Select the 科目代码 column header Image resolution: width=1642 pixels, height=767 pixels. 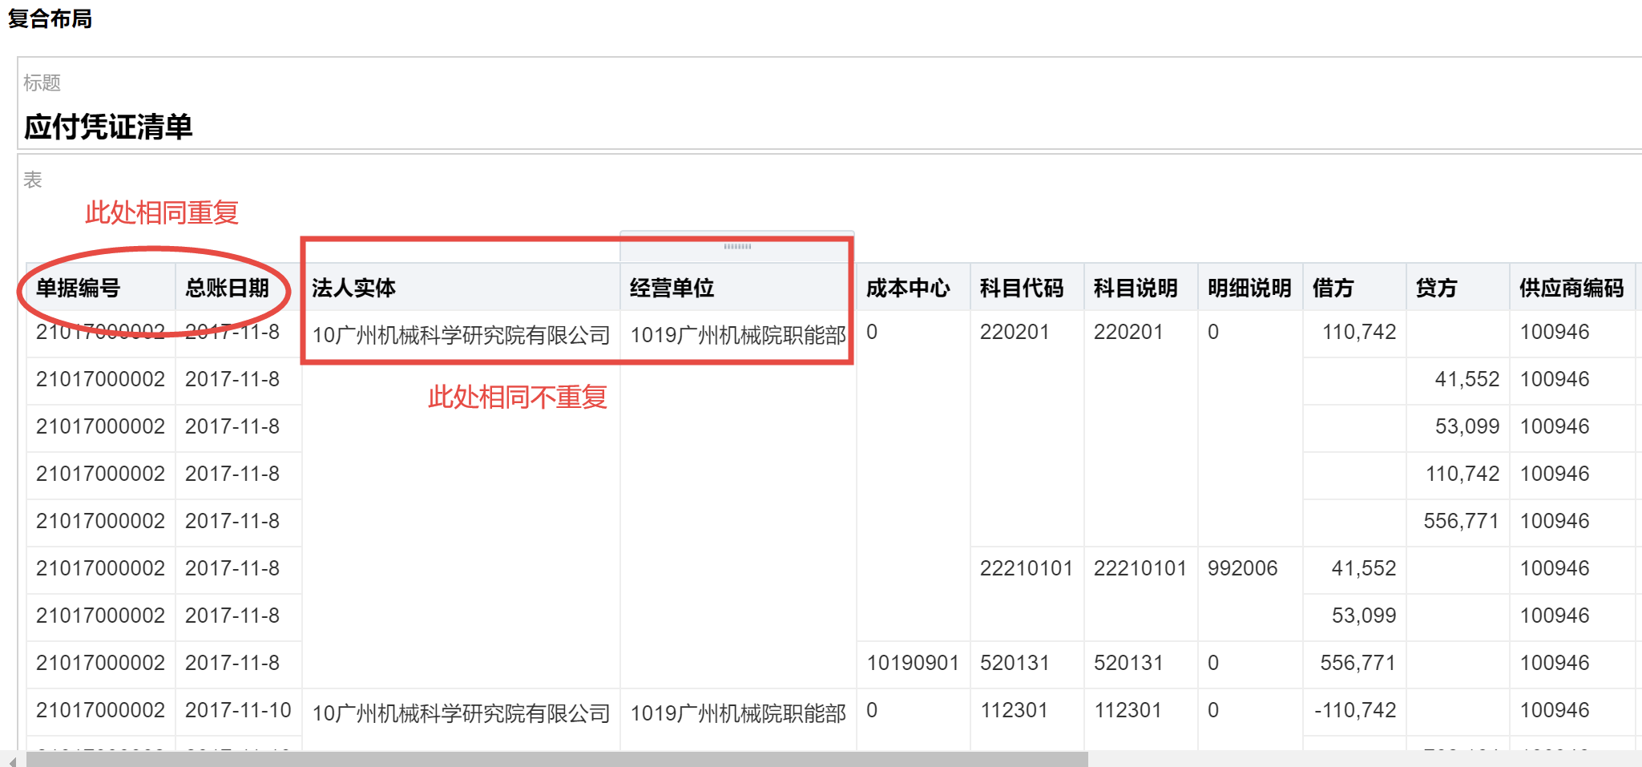click(x=1022, y=288)
